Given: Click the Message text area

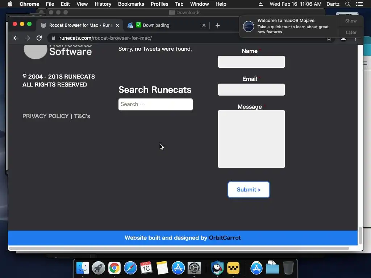Looking at the screenshot, I should (x=251, y=139).
